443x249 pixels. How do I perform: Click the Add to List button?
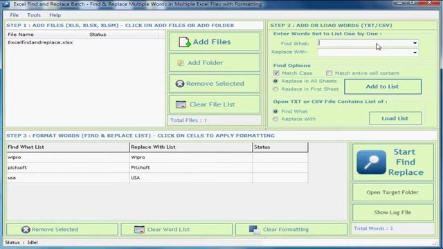tap(383, 86)
